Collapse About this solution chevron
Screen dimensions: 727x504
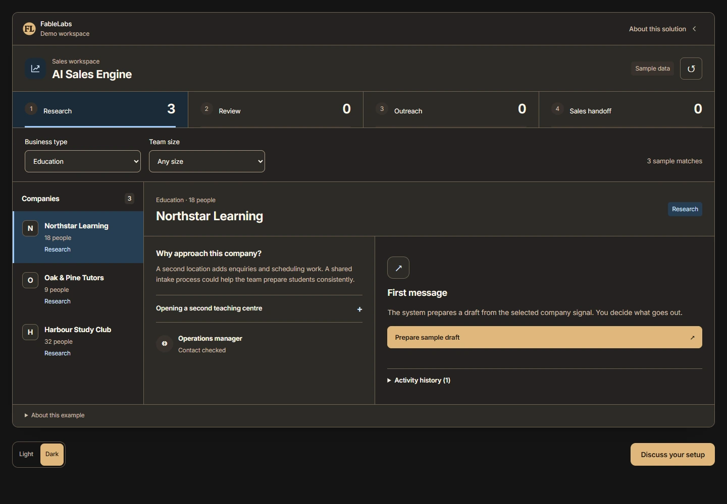(695, 29)
